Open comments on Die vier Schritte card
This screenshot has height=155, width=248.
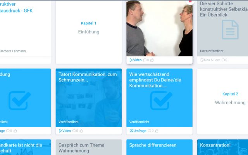coord(223,60)
